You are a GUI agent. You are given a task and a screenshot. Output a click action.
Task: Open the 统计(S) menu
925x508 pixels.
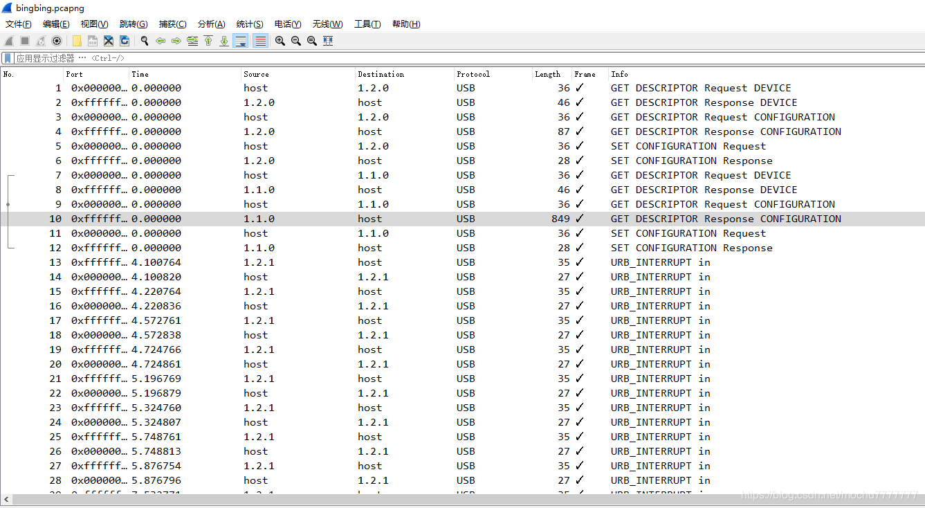(250, 24)
